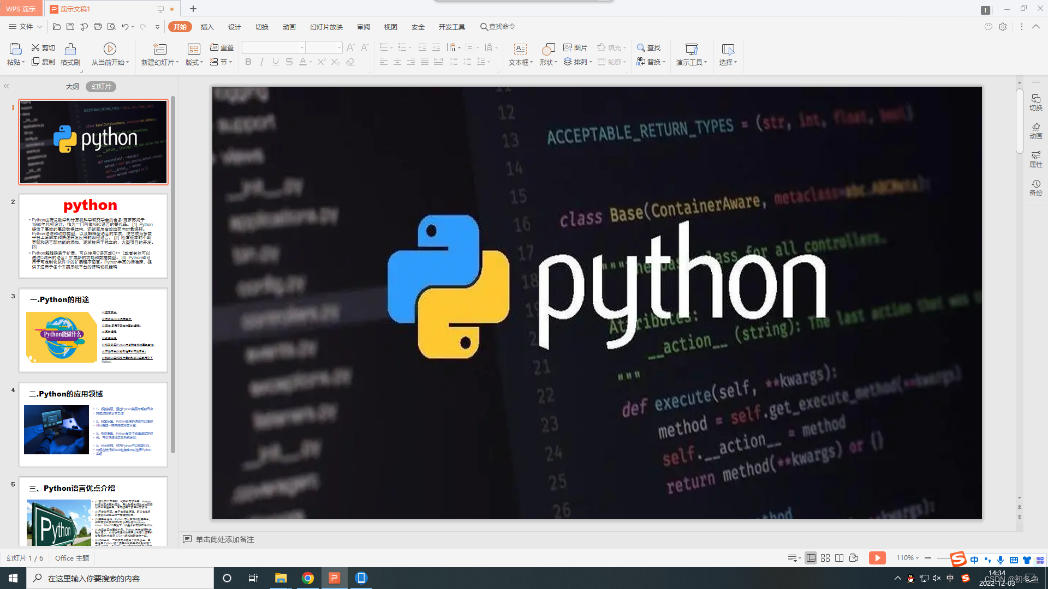Image resolution: width=1048 pixels, height=589 pixels.
Task: Click the Cut (剪切) scissors icon
Action: [36, 48]
